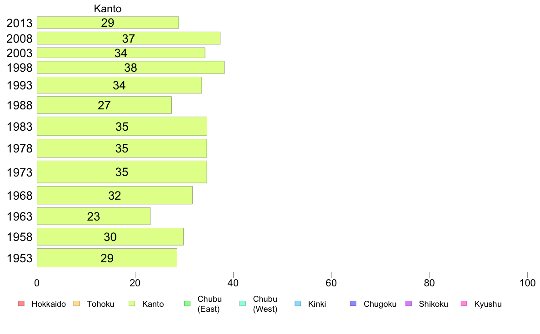Select the 1958 bar showing 30
Screen dimensions: 540x334
point(110,236)
